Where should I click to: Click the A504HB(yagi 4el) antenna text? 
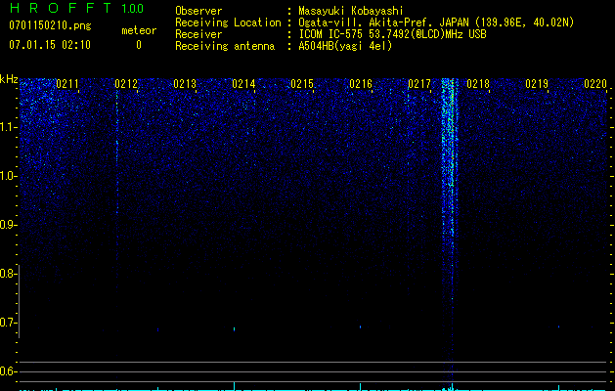pyautogui.click(x=345, y=46)
